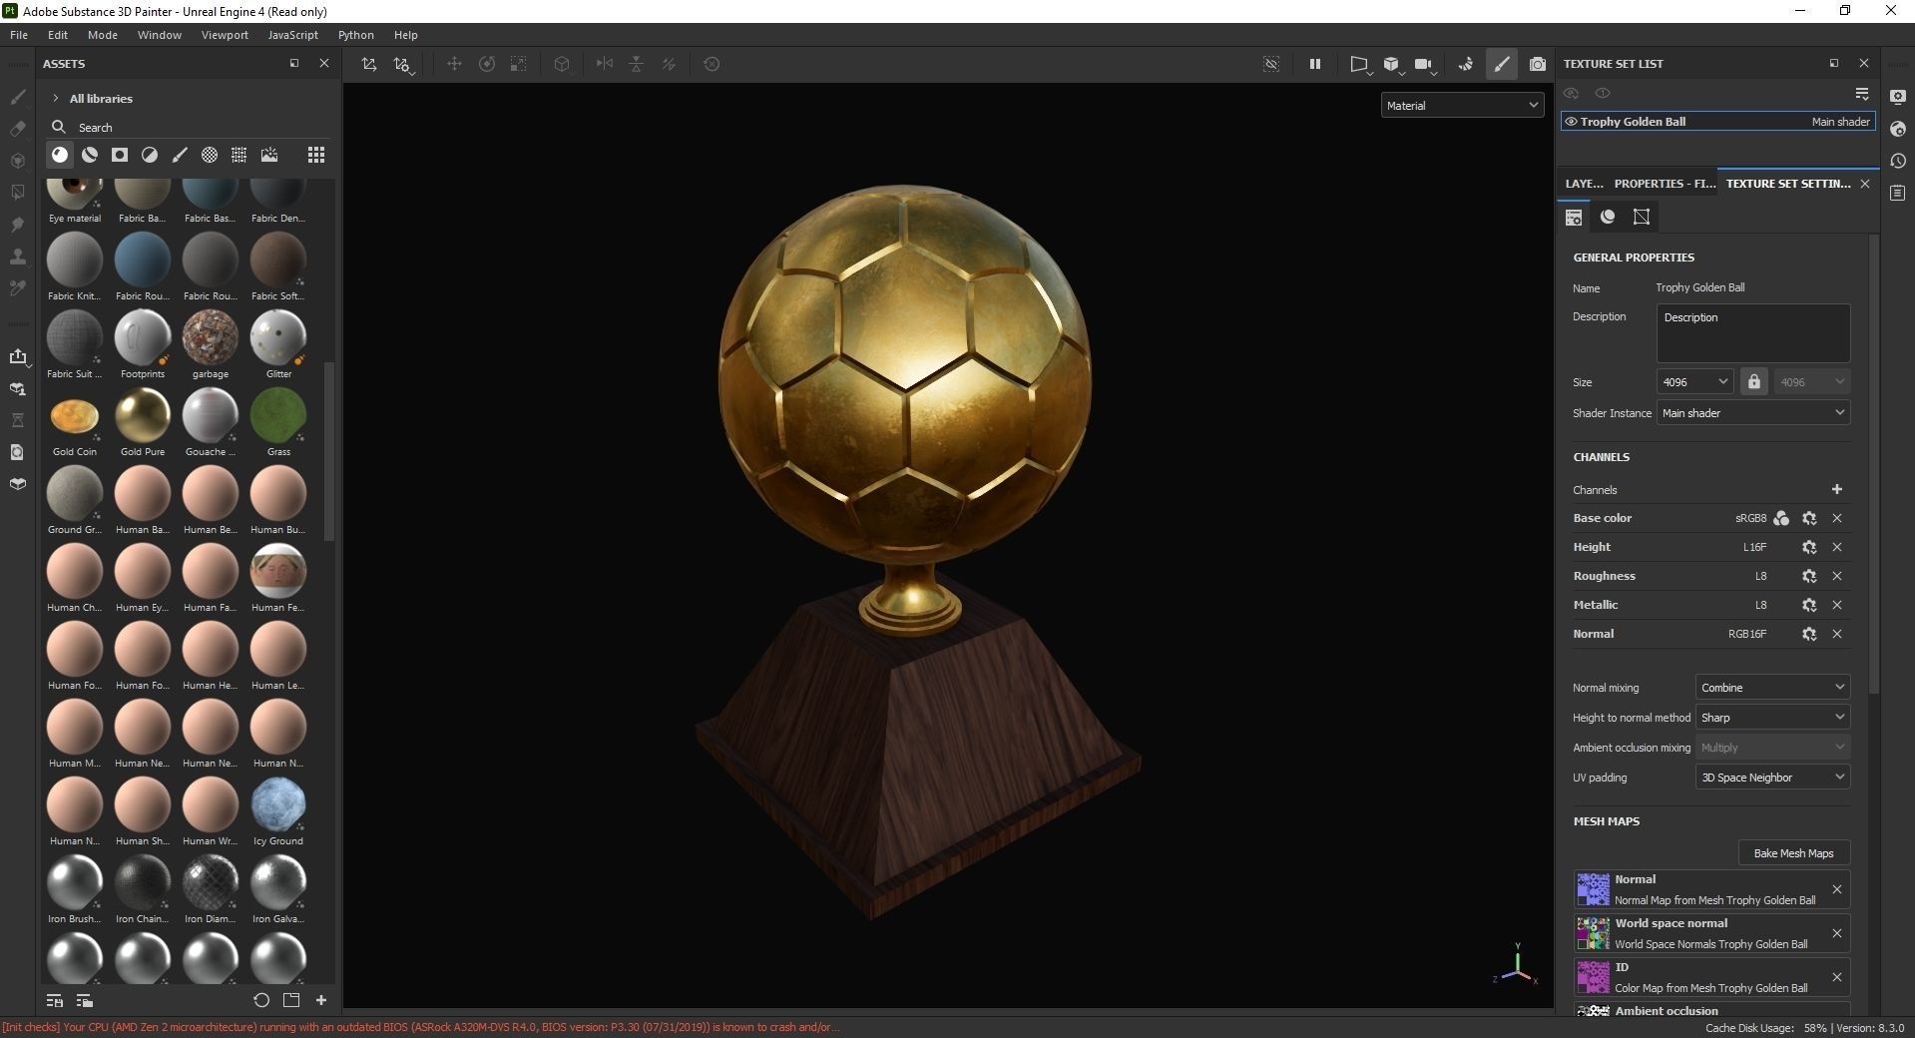The height and width of the screenshot is (1038, 1915).
Task: Select the Paint brush tool in left toolbar
Action: [x=17, y=97]
